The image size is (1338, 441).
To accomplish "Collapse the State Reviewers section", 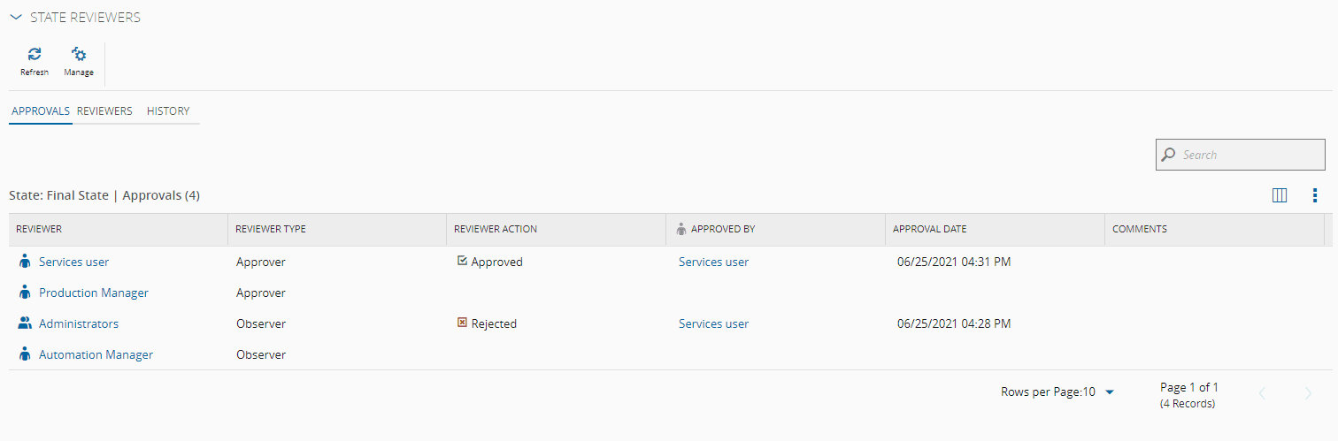I will point(15,18).
